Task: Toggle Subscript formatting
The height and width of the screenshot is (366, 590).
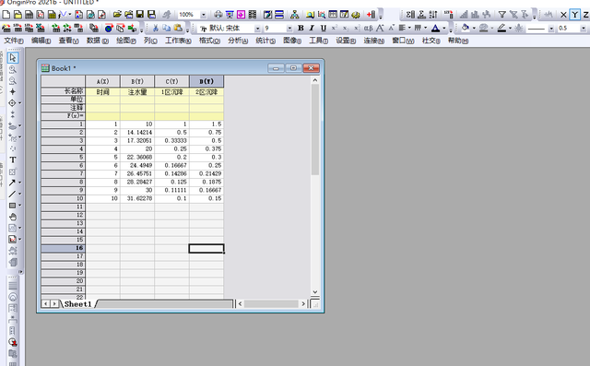Action: (x=346, y=28)
